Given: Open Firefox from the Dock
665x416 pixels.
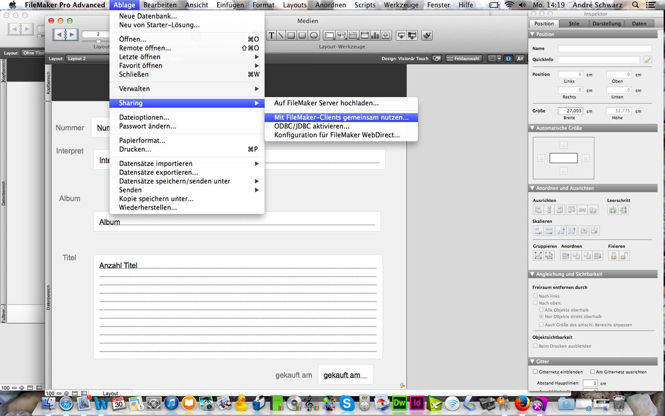Looking at the screenshot, I should tap(523, 403).
